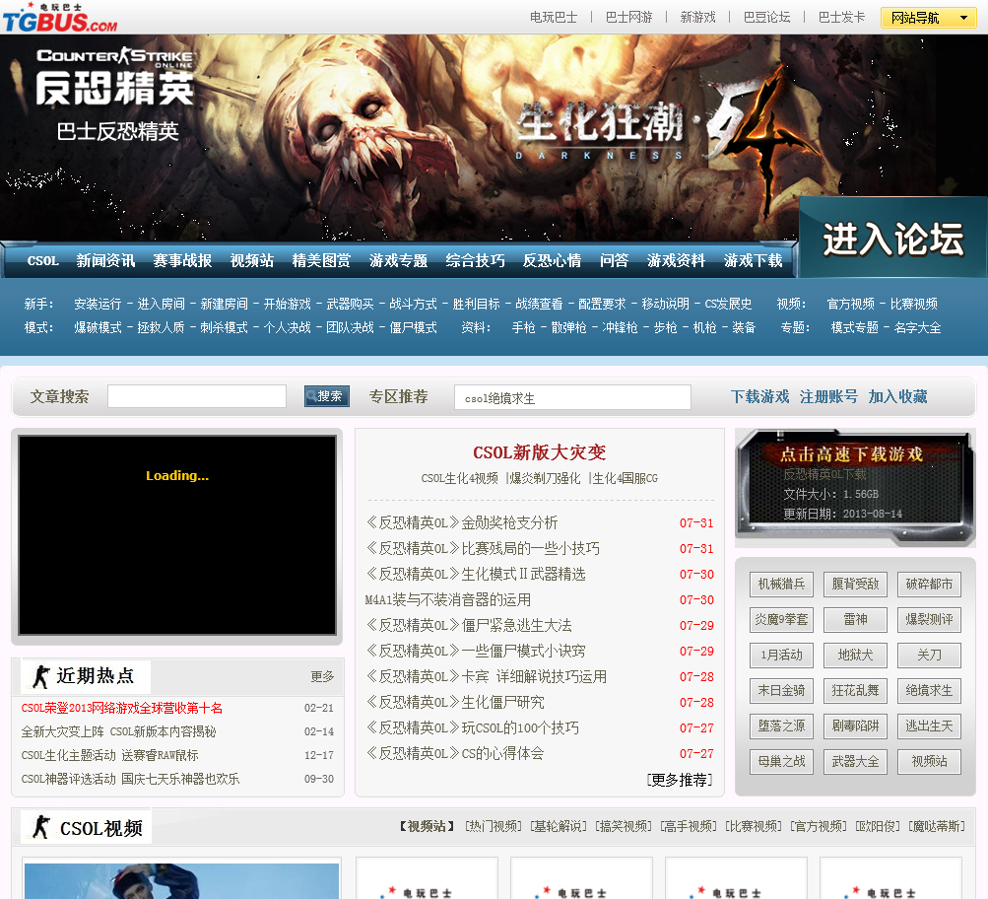Screen dimensions: 988x899
Task: Click the 点击高速下载游戏 banner
Action: tap(853, 488)
